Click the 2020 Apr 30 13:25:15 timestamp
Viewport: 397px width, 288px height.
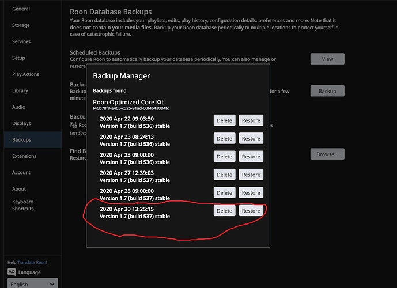pyautogui.click(x=127, y=209)
